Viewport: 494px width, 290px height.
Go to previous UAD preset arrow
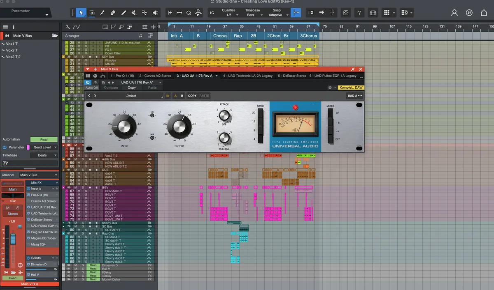pos(89,96)
